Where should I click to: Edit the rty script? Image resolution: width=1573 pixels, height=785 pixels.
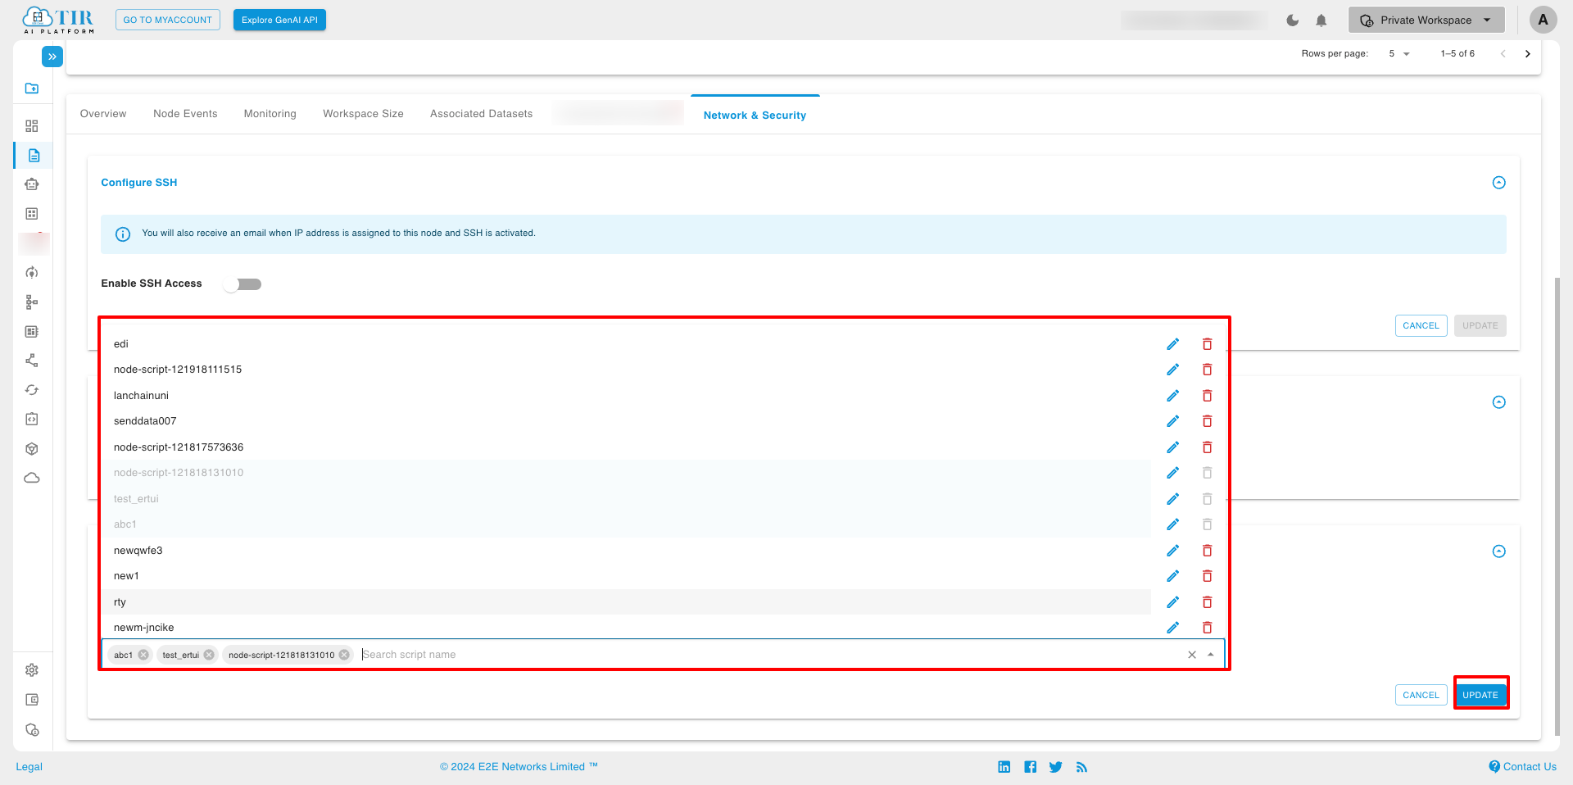click(x=1173, y=602)
